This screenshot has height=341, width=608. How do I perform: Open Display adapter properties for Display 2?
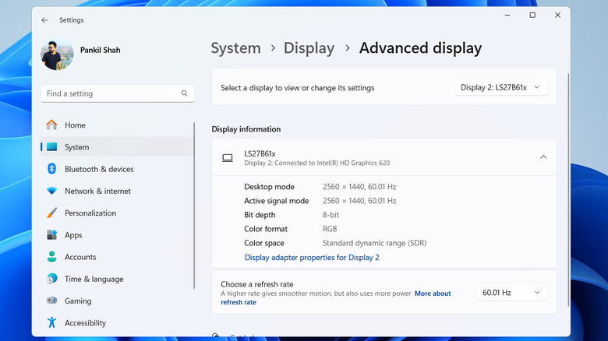(312, 258)
